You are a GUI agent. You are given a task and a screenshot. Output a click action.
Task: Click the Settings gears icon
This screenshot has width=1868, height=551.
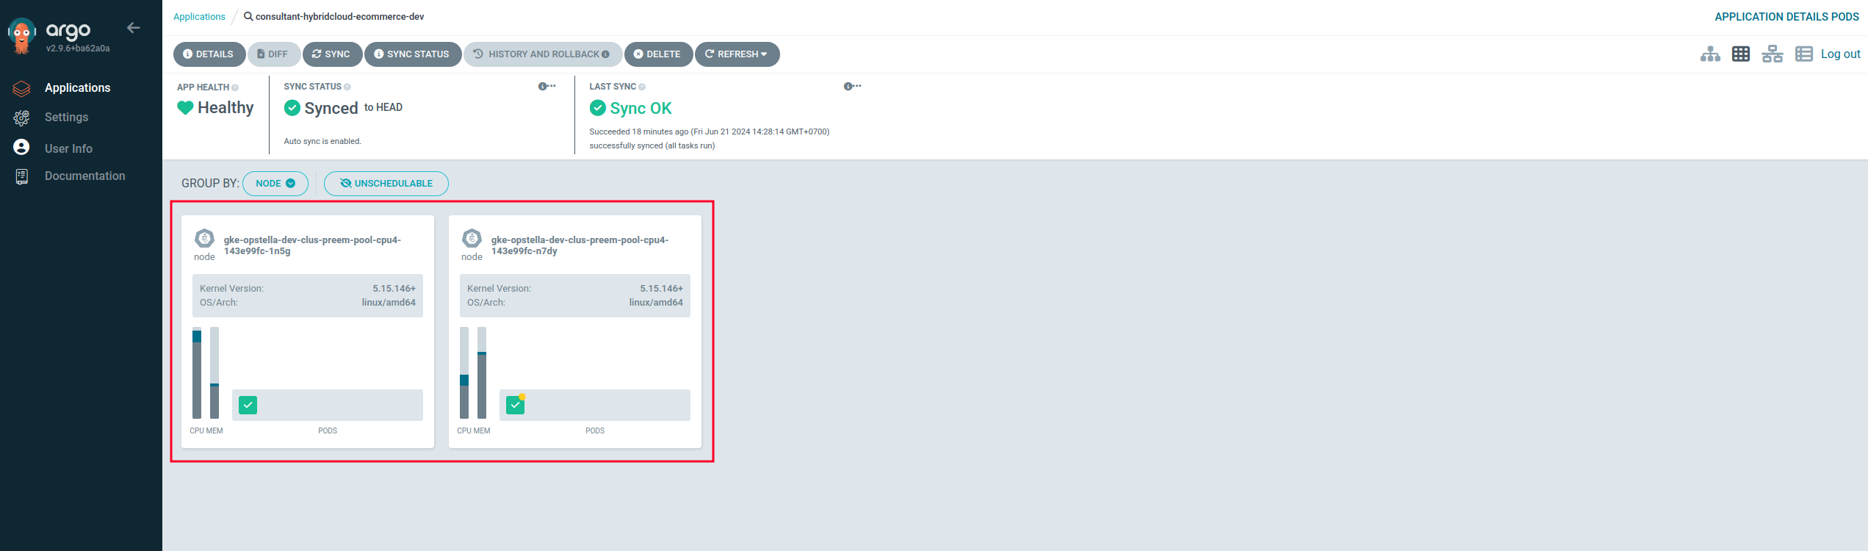point(21,118)
